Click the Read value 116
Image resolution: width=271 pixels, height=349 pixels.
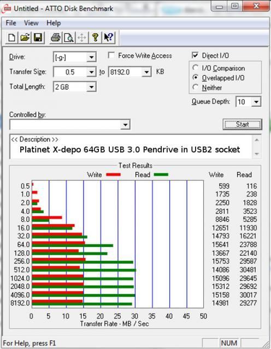[251, 186]
